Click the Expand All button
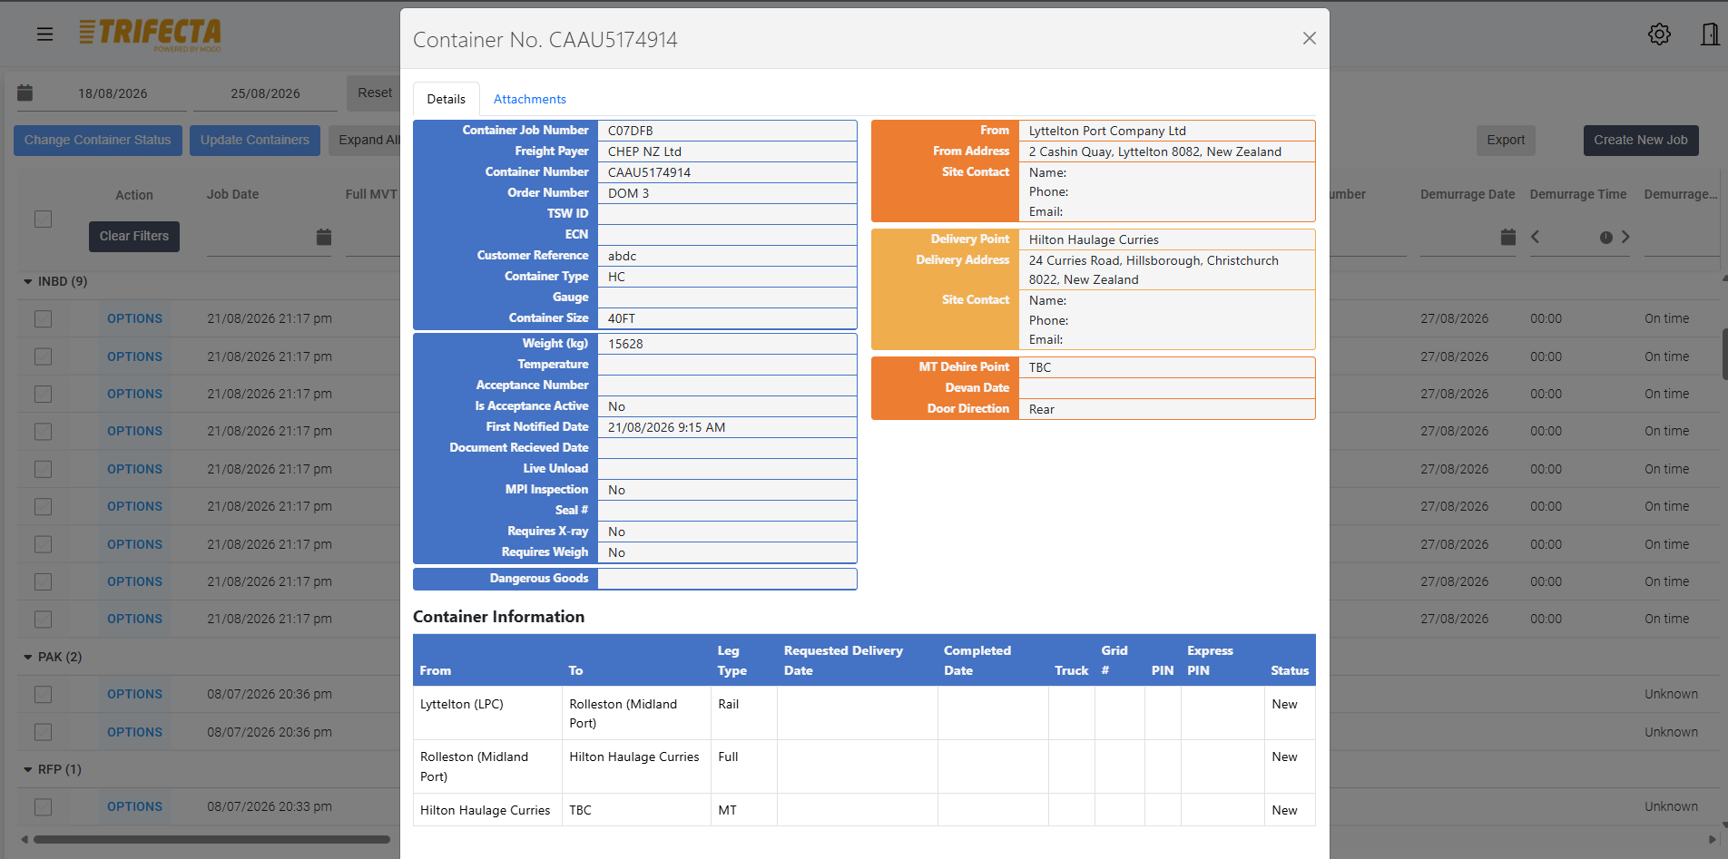 tap(365, 140)
